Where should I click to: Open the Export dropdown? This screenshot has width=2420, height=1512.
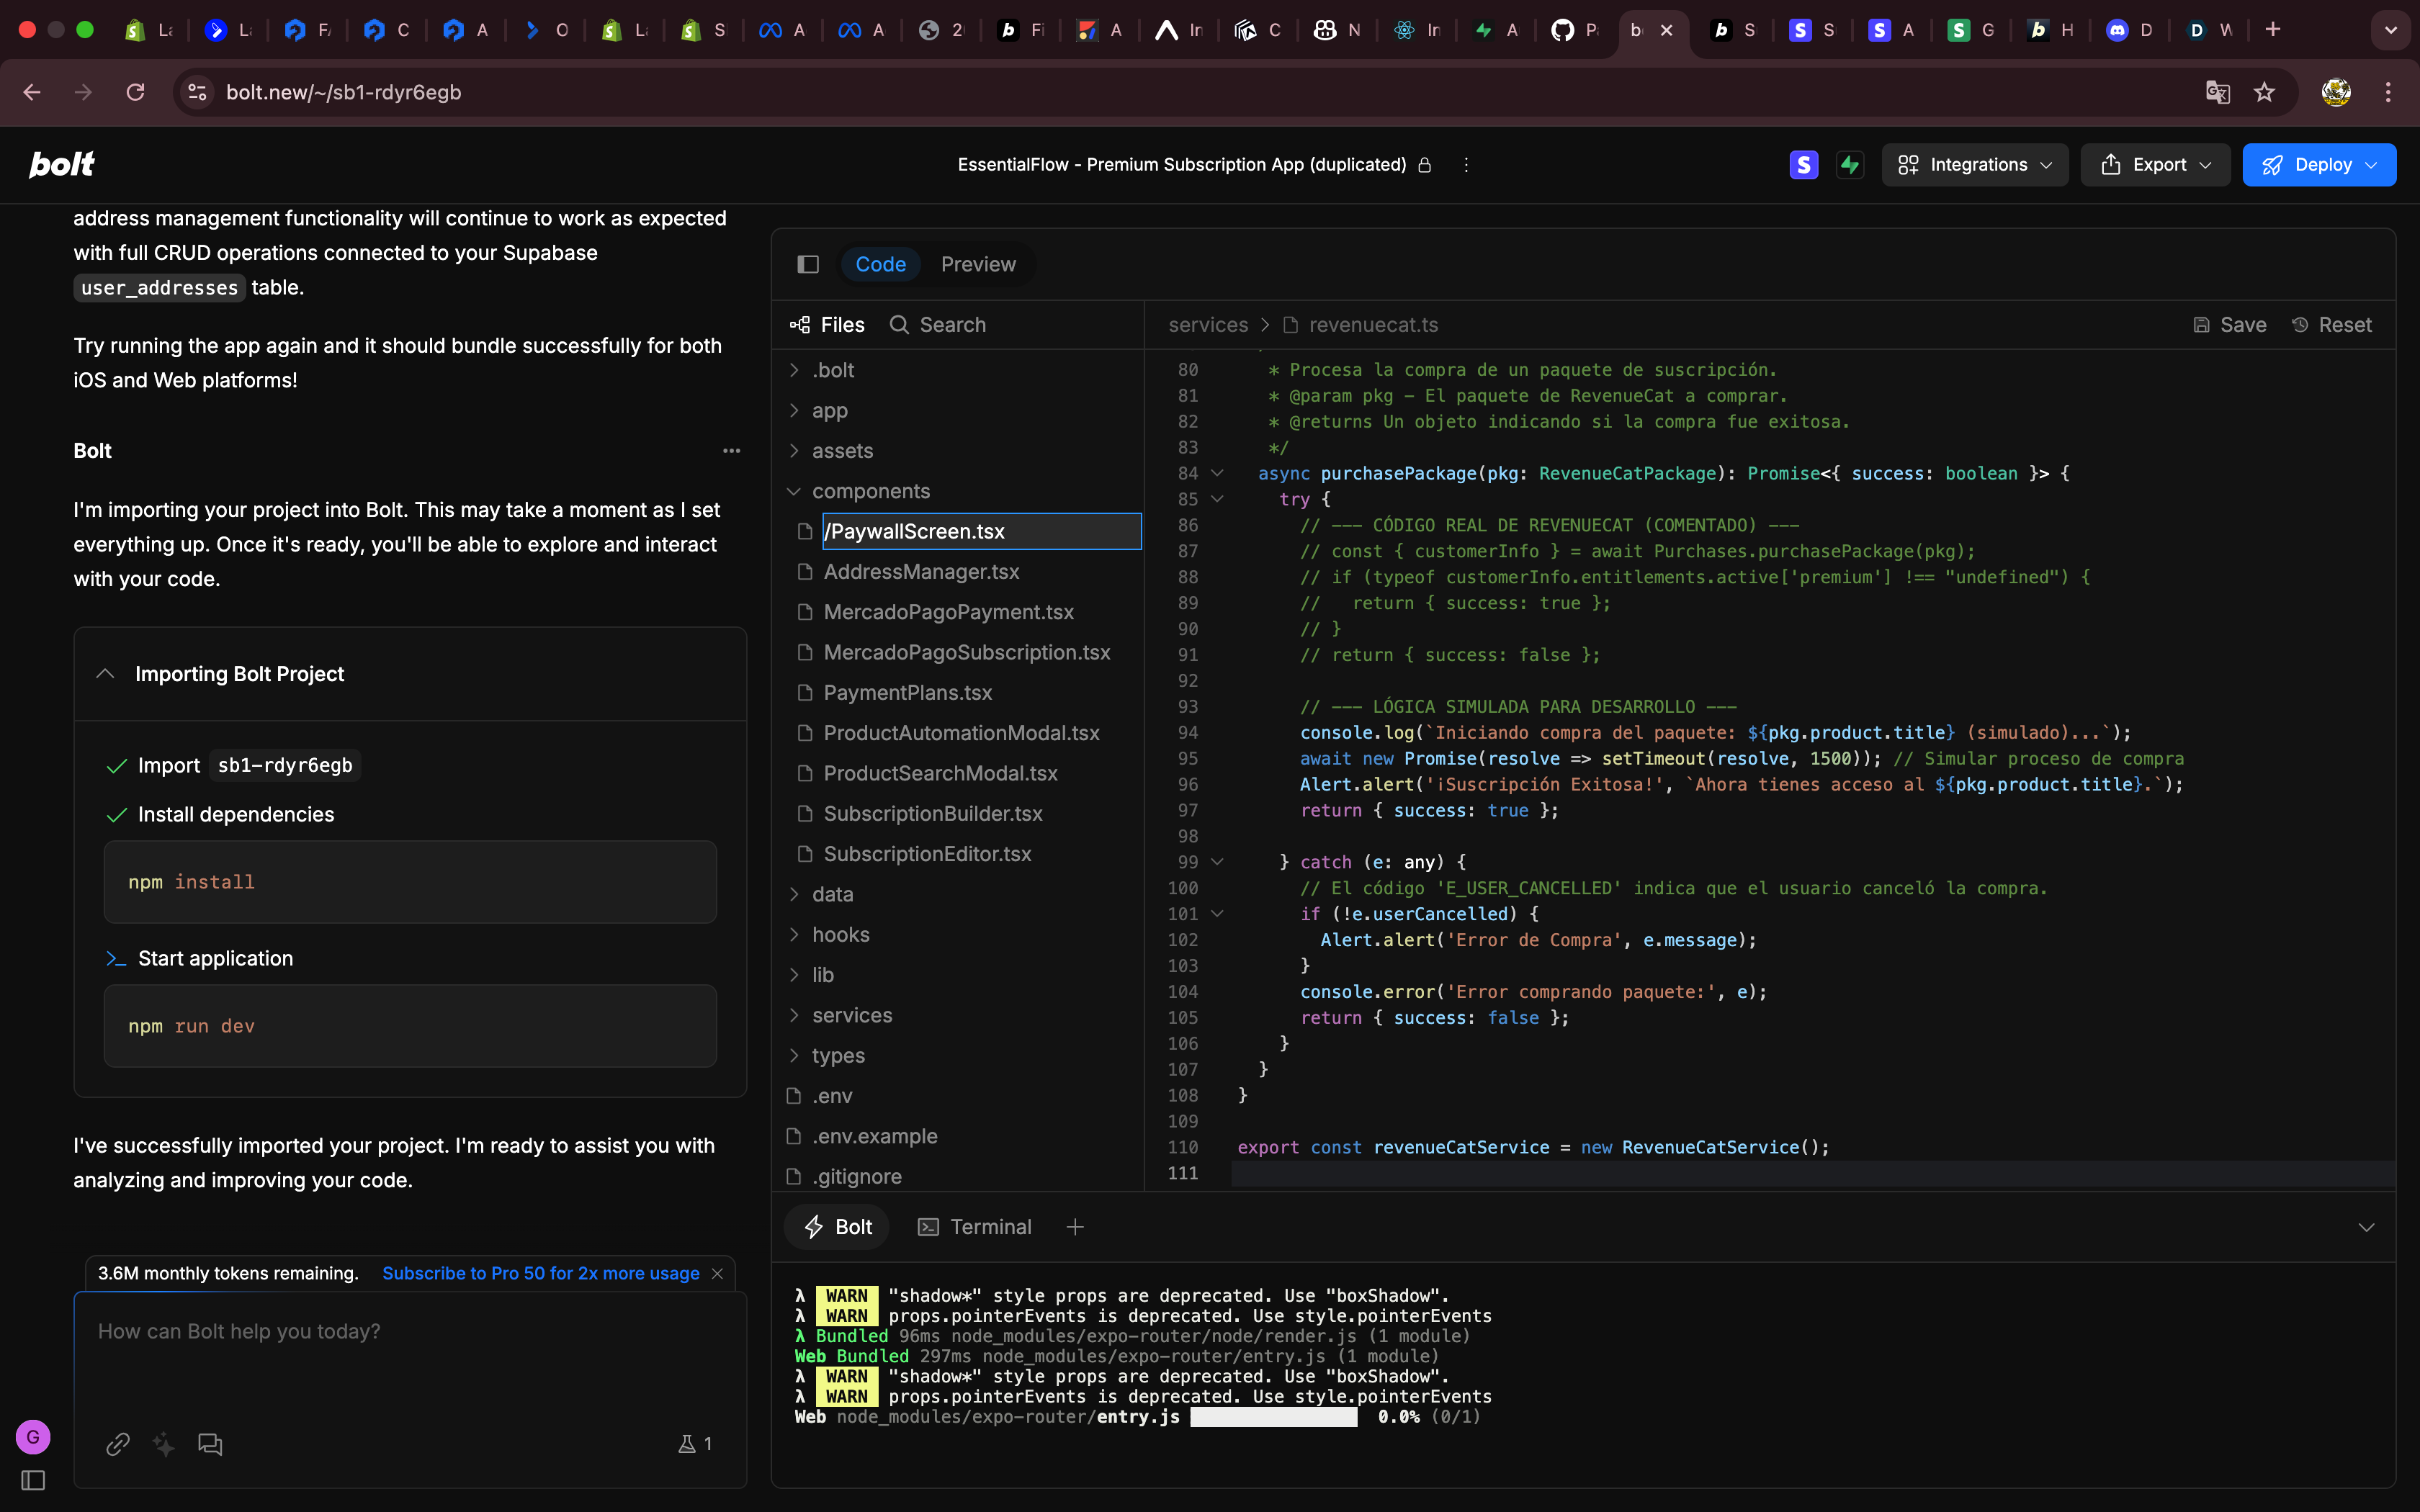coord(2155,165)
